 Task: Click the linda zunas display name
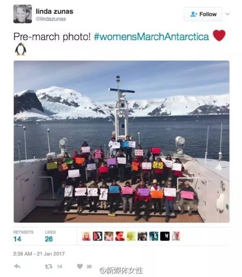[54, 12]
